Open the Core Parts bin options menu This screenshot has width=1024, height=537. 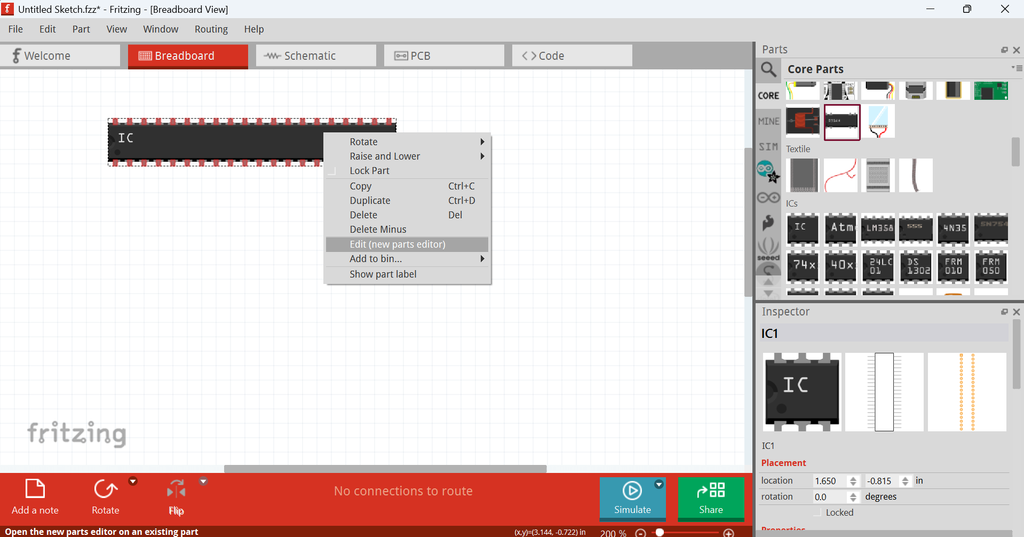pyautogui.click(x=1017, y=68)
